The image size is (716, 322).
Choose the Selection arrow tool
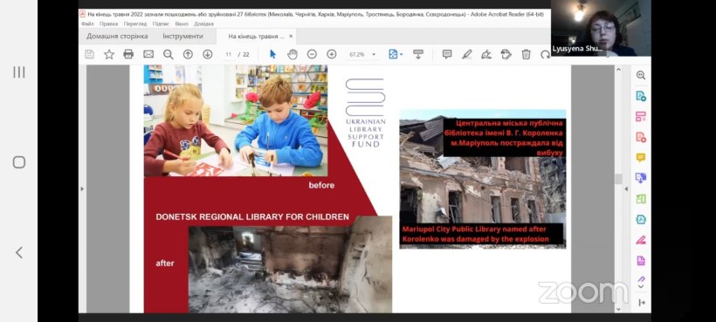coord(272,54)
